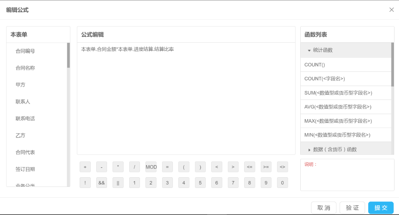Choose the 签订日期 field from 本表单

(x=25, y=169)
